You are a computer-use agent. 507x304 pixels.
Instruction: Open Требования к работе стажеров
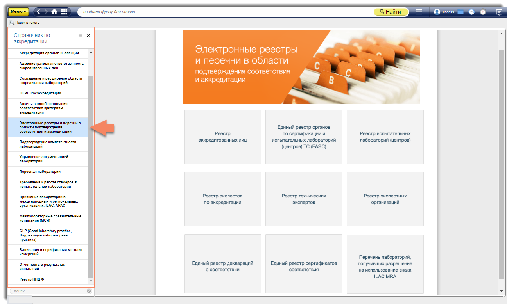[48, 184]
